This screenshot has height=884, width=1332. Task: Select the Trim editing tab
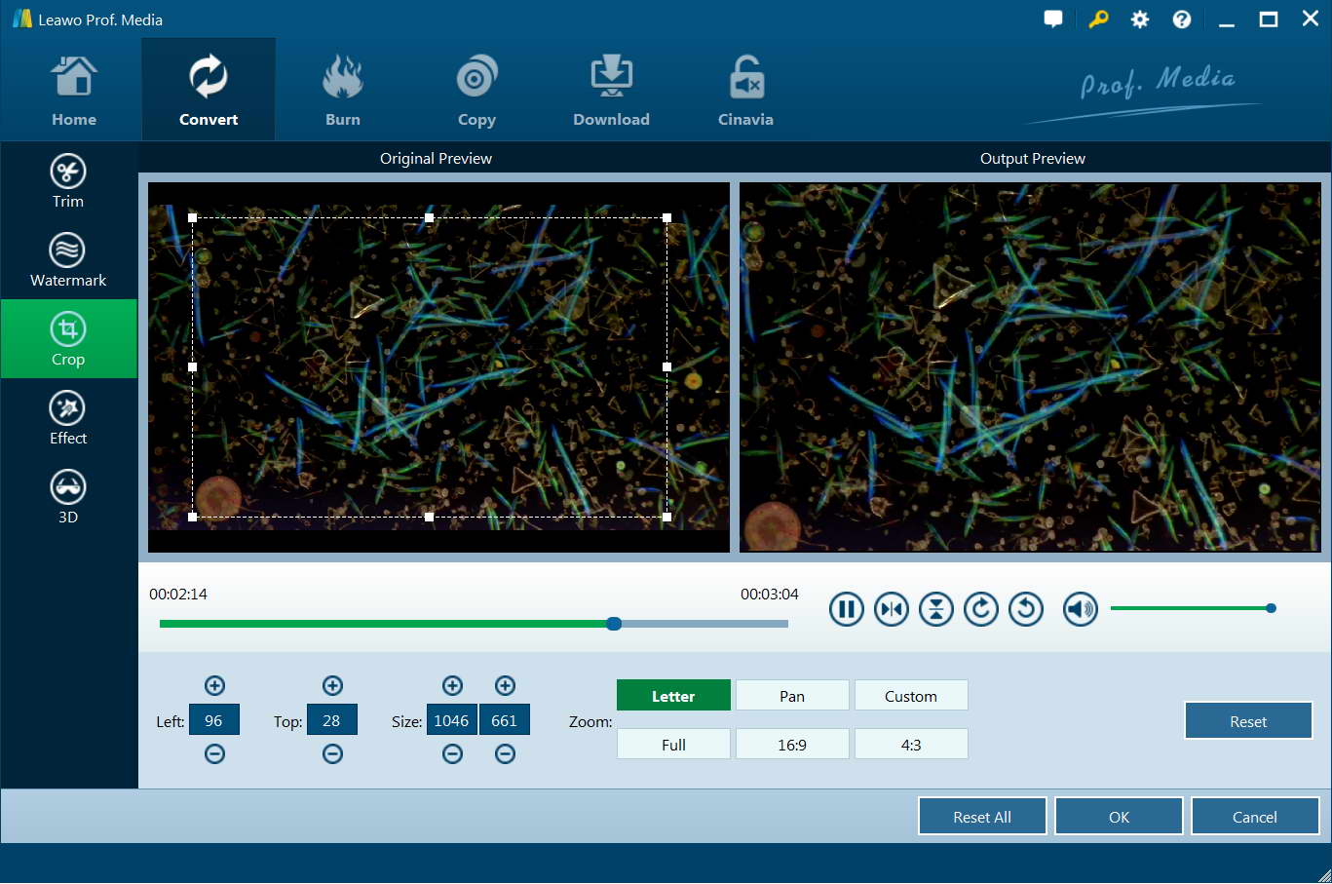(68, 181)
